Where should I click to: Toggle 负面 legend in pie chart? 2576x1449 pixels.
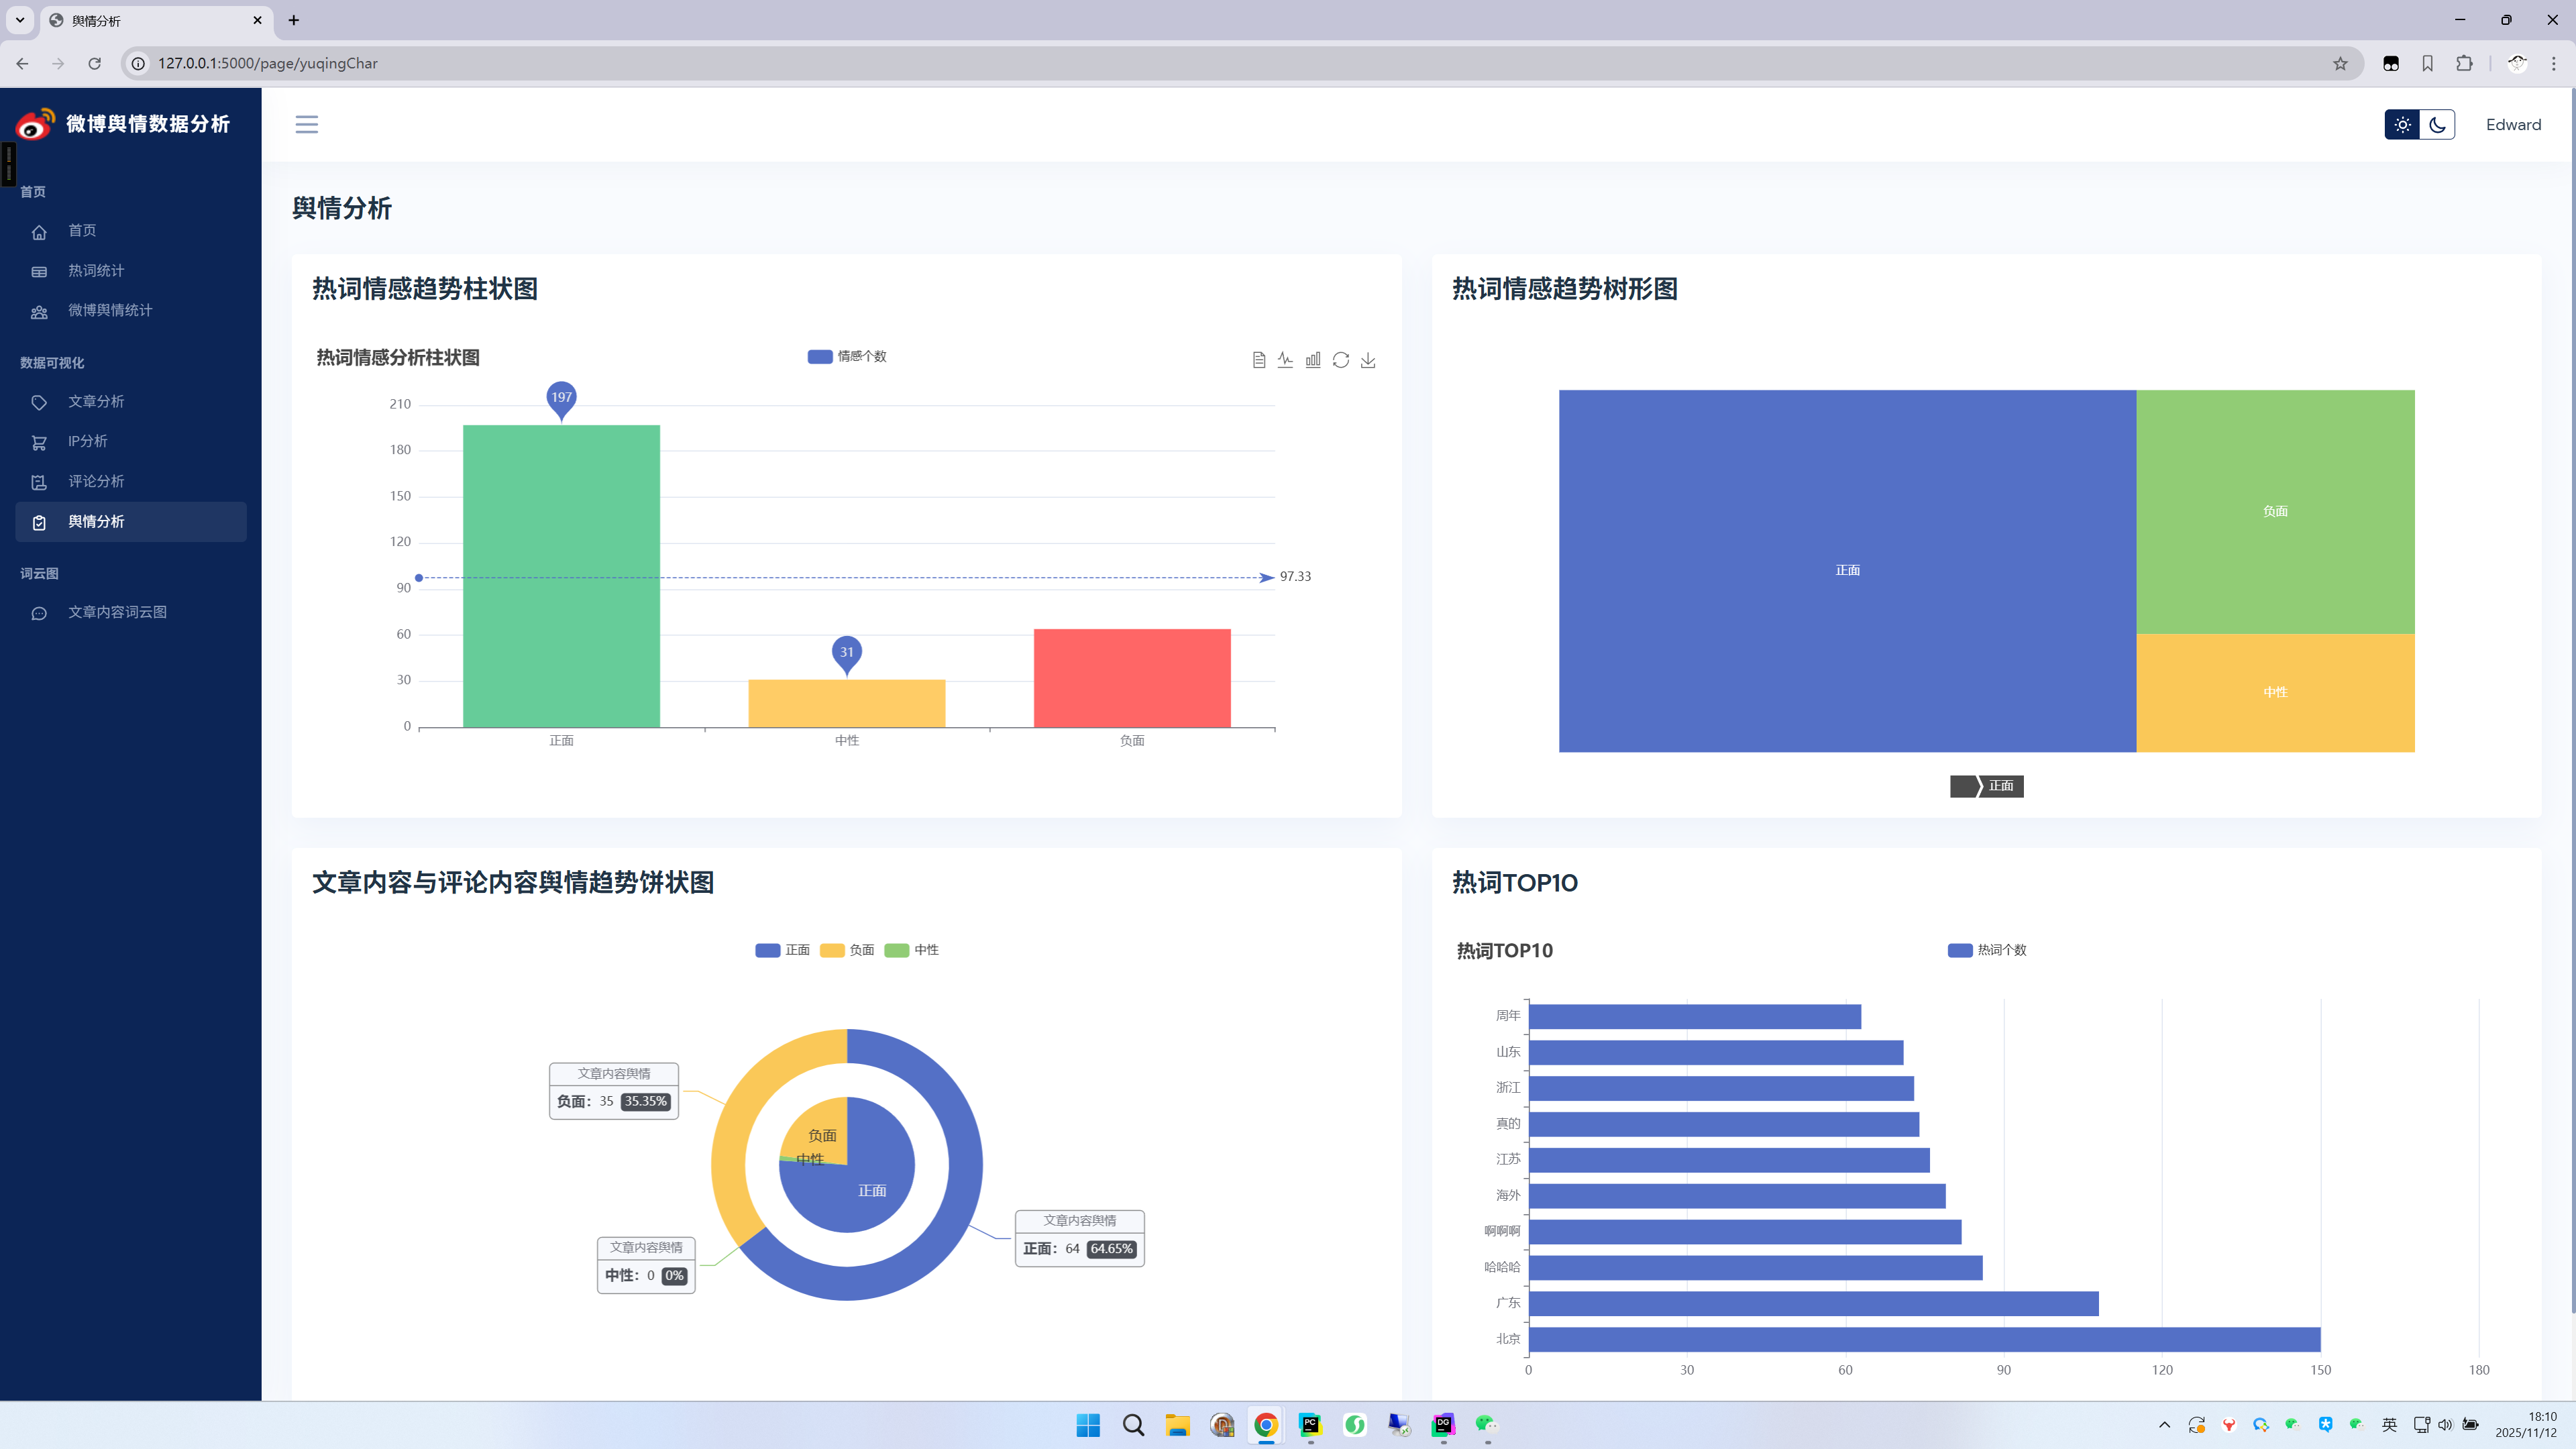click(x=847, y=950)
